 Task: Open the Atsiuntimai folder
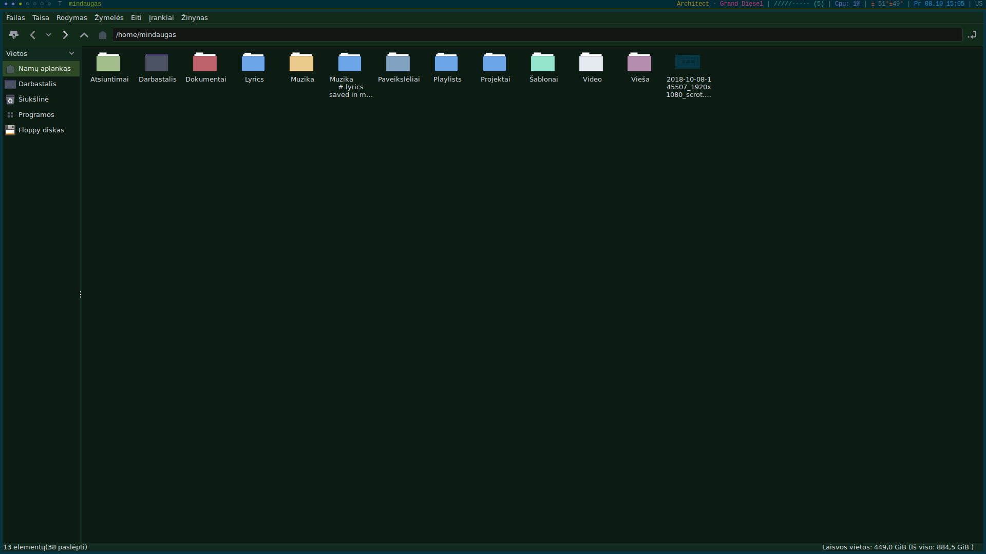click(x=108, y=63)
